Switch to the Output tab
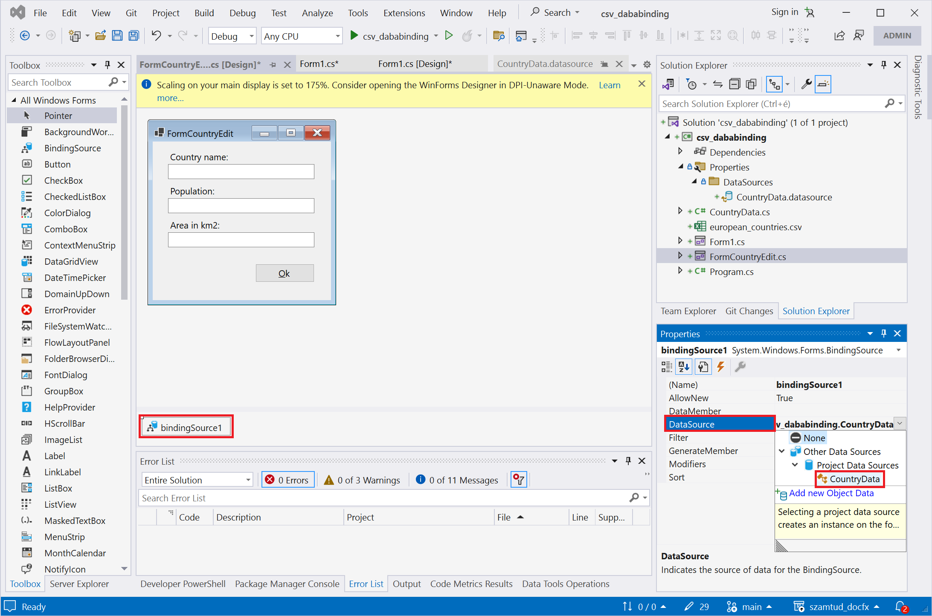 (406, 584)
